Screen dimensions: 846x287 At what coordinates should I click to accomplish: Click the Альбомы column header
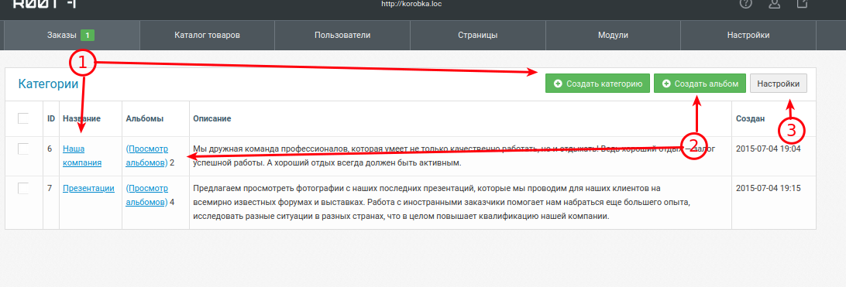(x=145, y=118)
